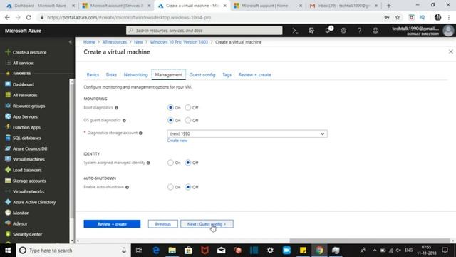456x257 pixels.
Task: Open All resources in sidebar
Action: click(25, 95)
